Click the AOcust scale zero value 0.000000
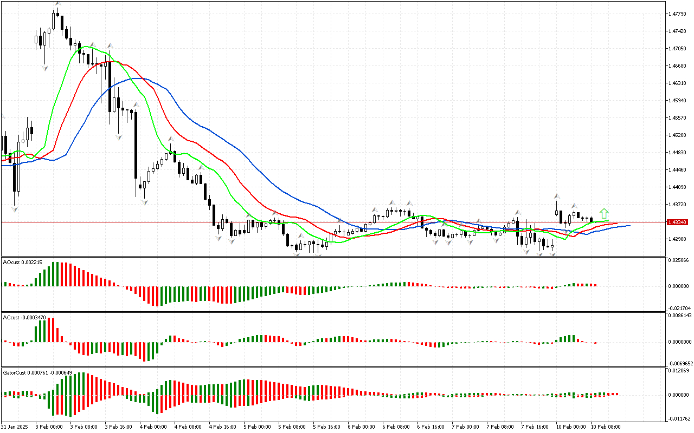This screenshot has width=694, height=433. point(678,286)
